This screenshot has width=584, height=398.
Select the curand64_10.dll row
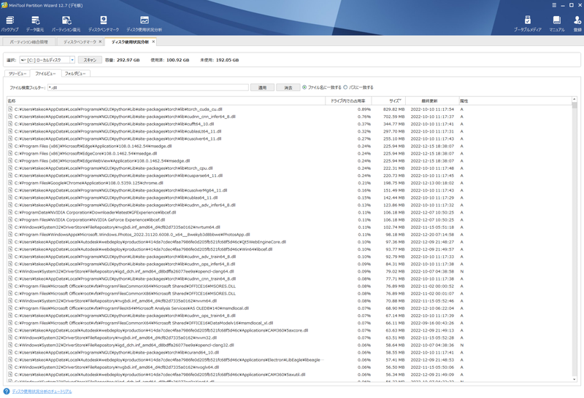[x=289, y=353]
